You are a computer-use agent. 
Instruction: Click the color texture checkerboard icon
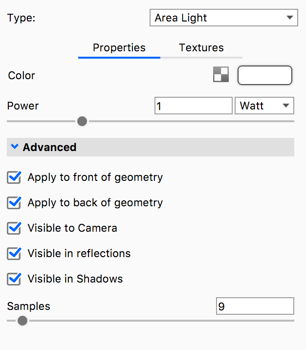(221, 75)
